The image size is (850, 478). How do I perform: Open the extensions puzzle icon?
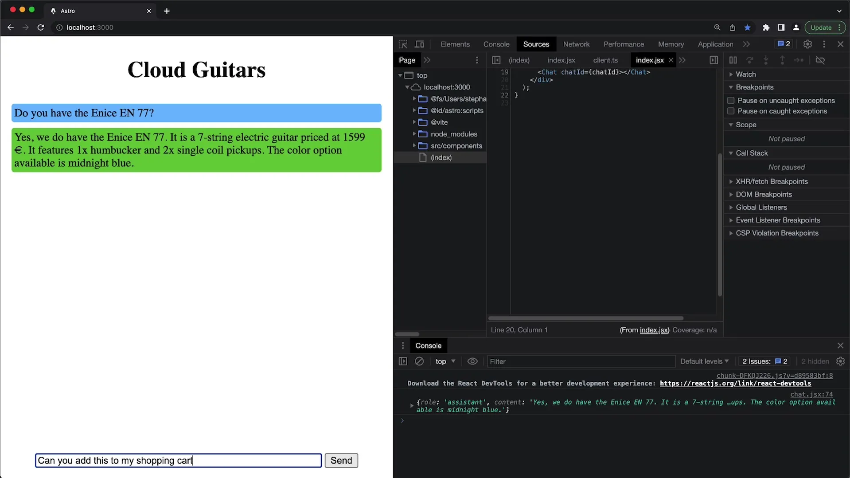click(x=766, y=27)
